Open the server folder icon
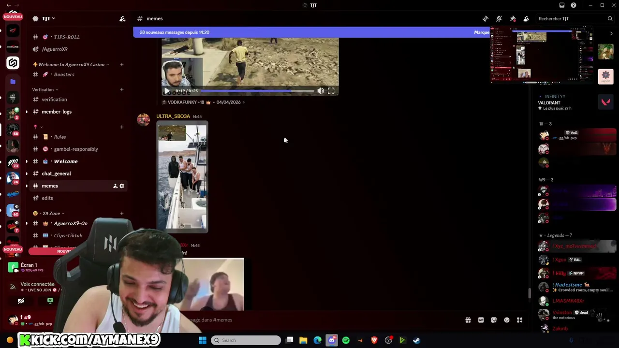Screen dimensions: 619x348 tap(13, 82)
